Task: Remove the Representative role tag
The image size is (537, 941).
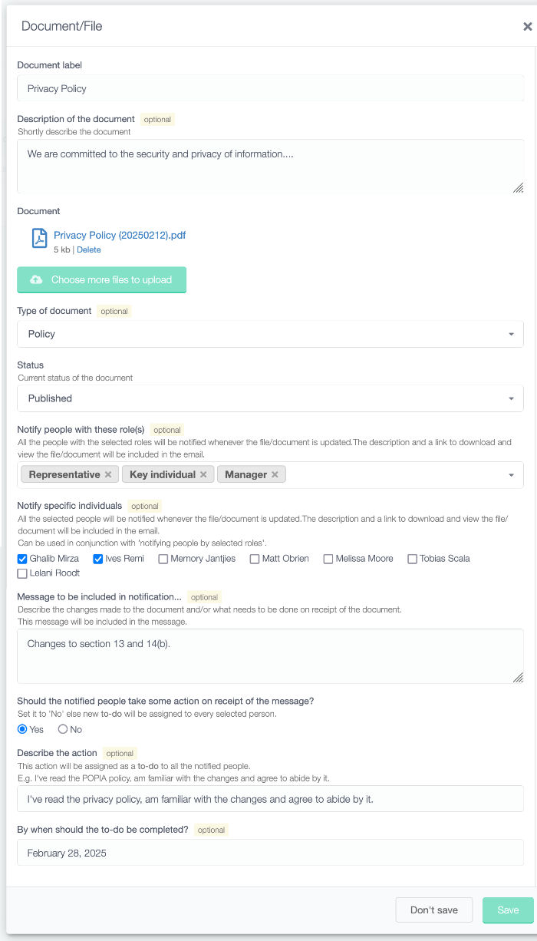Action: (x=108, y=475)
